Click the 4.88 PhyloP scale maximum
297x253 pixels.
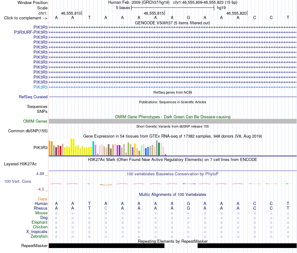click(x=40, y=174)
